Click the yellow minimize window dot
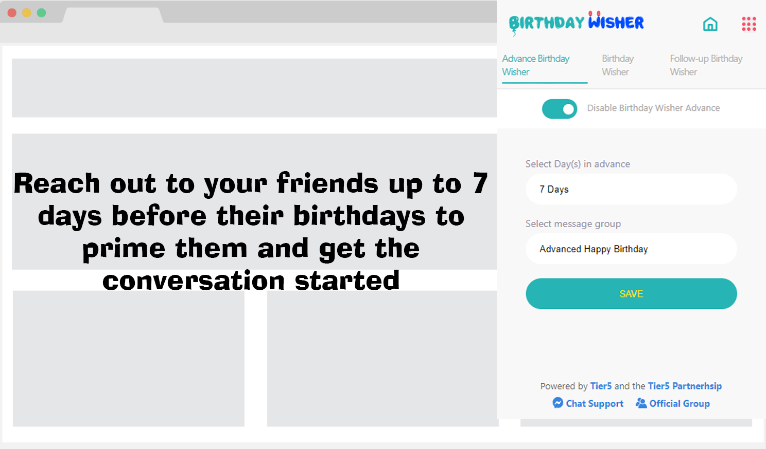This screenshot has height=449, width=766. (x=27, y=13)
